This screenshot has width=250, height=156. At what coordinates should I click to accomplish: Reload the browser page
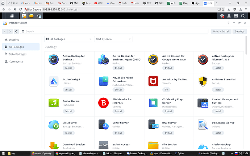(x=20, y=9)
